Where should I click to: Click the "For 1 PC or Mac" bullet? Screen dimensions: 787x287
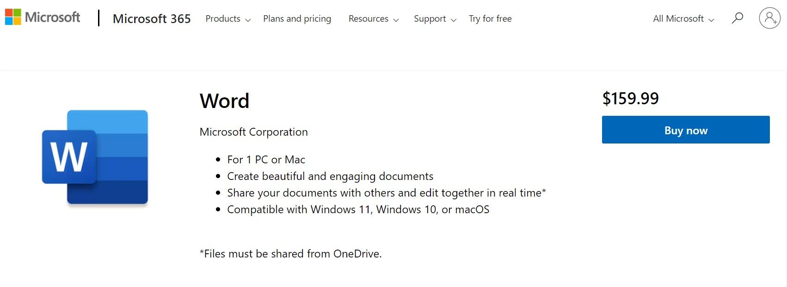(x=266, y=160)
